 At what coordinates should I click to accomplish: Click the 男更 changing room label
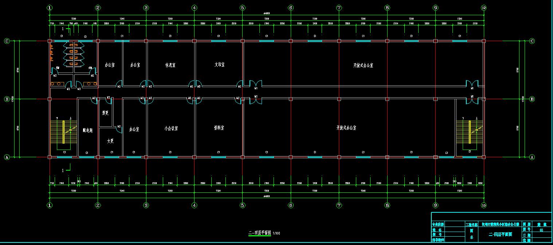click(105, 113)
